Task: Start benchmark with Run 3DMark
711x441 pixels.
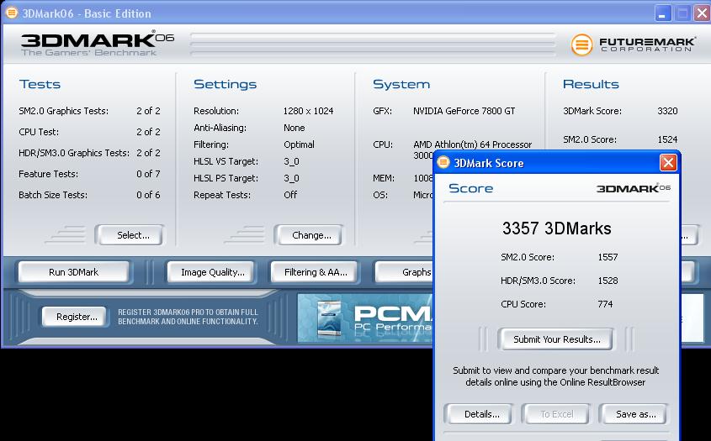Action: [x=74, y=272]
